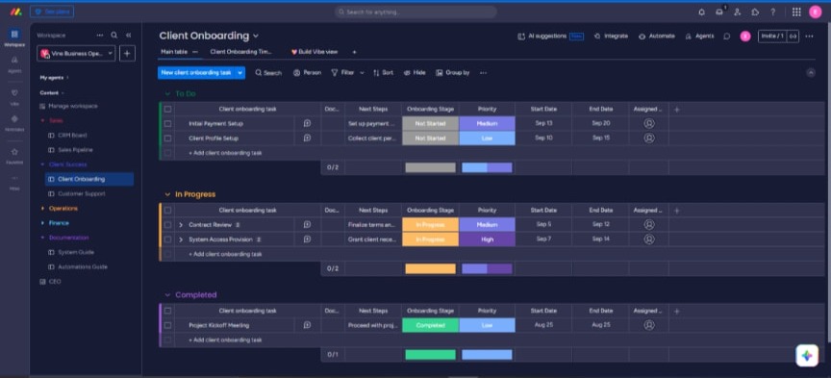Switch to Client Onboarding Timeline tab

pyautogui.click(x=240, y=51)
